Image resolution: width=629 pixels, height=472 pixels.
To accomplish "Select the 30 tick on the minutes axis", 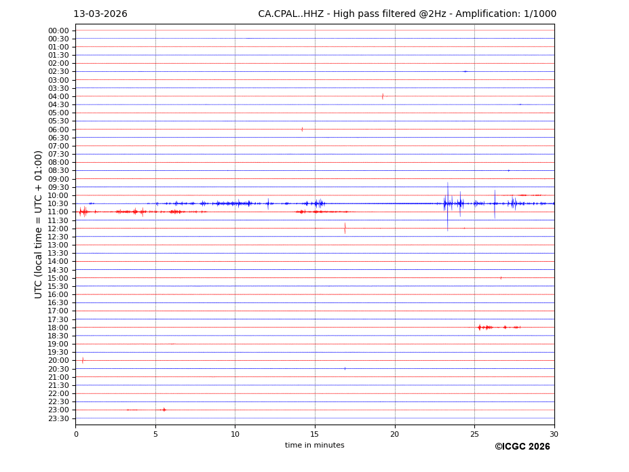I will (x=554, y=434).
